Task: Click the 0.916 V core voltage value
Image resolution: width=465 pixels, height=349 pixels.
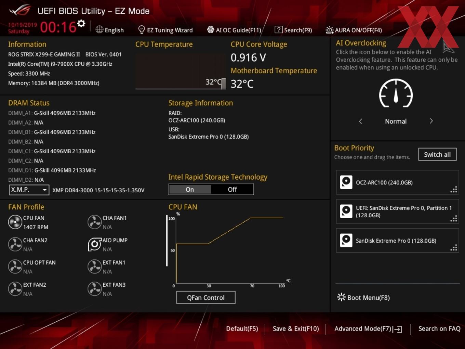Action: tap(248, 57)
